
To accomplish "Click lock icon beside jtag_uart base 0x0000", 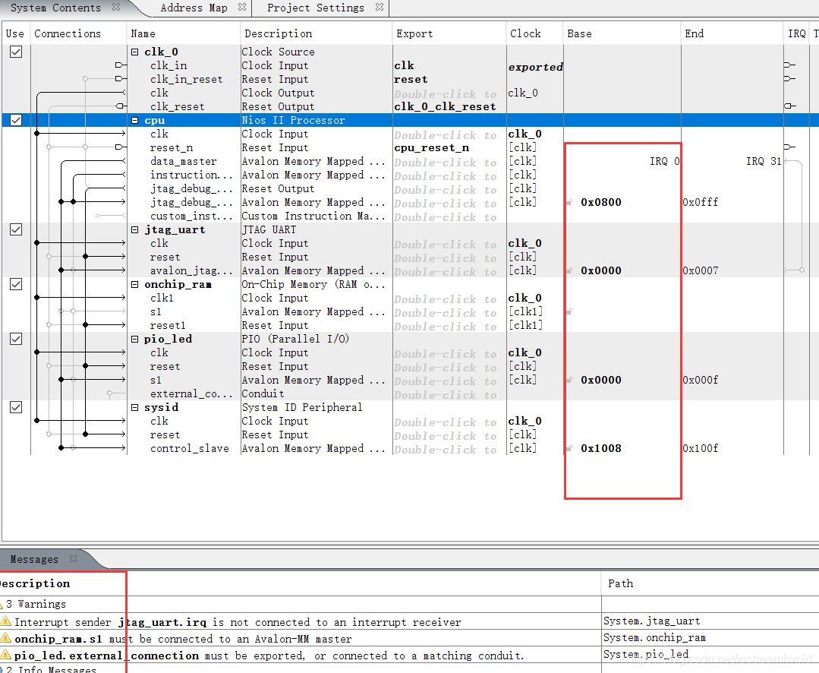I will (x=569, y=270).
